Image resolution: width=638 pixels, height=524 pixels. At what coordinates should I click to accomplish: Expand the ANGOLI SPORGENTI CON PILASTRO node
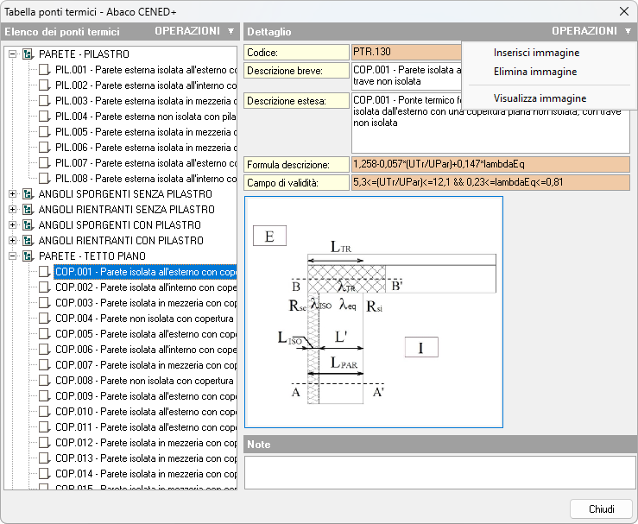13,225
